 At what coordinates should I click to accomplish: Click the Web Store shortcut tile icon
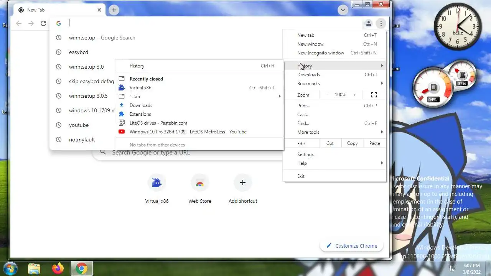point(199,183)
